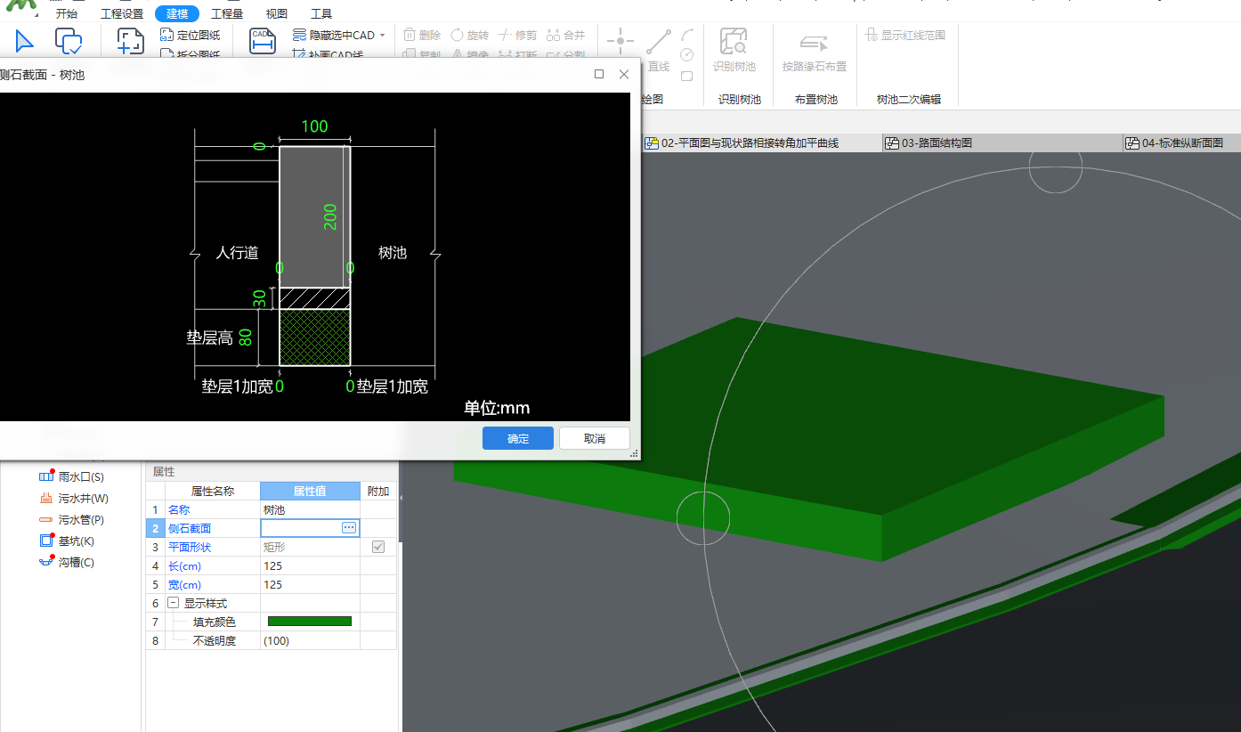Collapse the 显示样式 property group
This screenshot has height=732, width=1241.
click(x=173, y=603)
